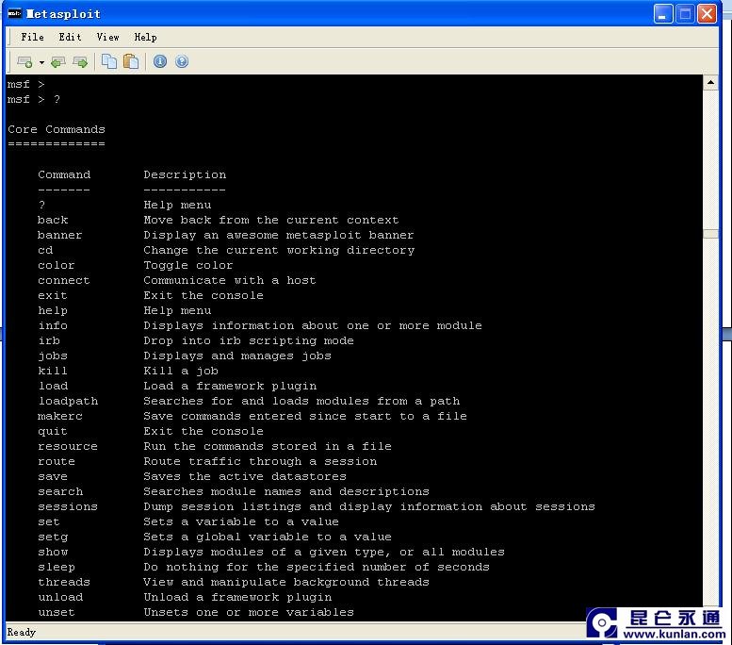Click the blue question mark help icon
The image size is (732, 645).
(182, 61)
